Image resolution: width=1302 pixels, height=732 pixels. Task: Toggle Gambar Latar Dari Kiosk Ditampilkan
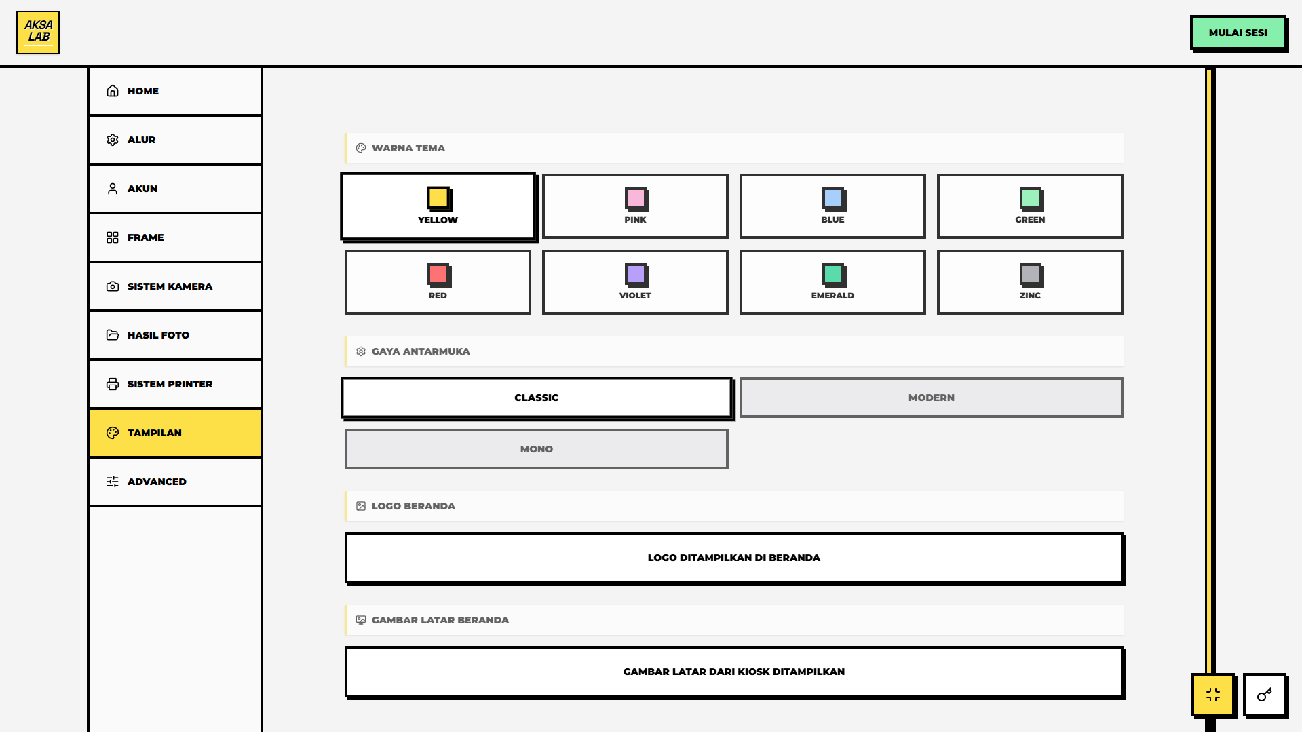[733, 672]
